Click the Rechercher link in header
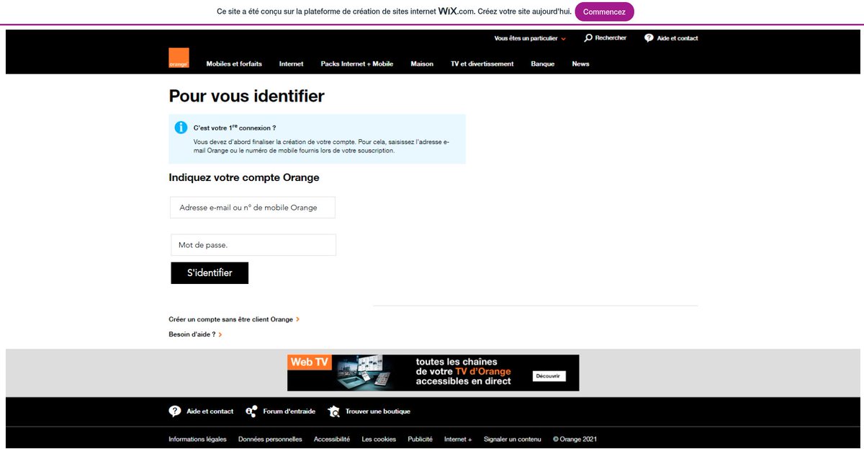 (611, 38)
